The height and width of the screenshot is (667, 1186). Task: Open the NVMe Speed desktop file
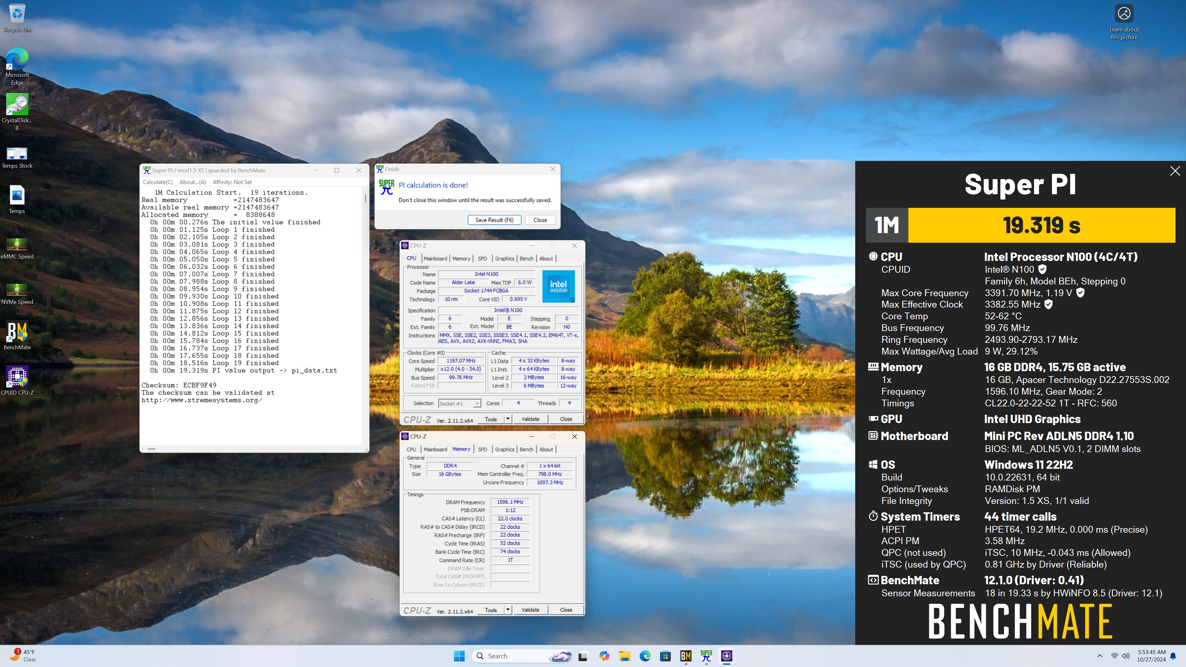(x=17, y=294)
